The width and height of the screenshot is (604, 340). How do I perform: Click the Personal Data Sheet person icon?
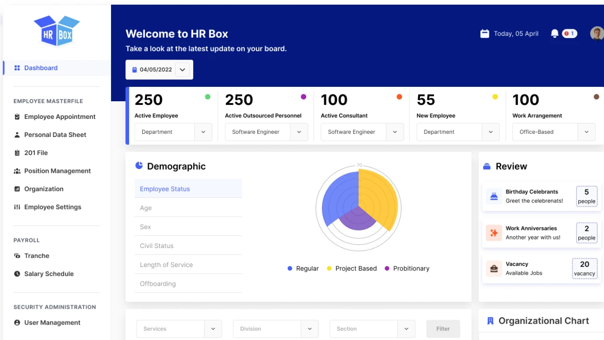[x=17, y=135]
